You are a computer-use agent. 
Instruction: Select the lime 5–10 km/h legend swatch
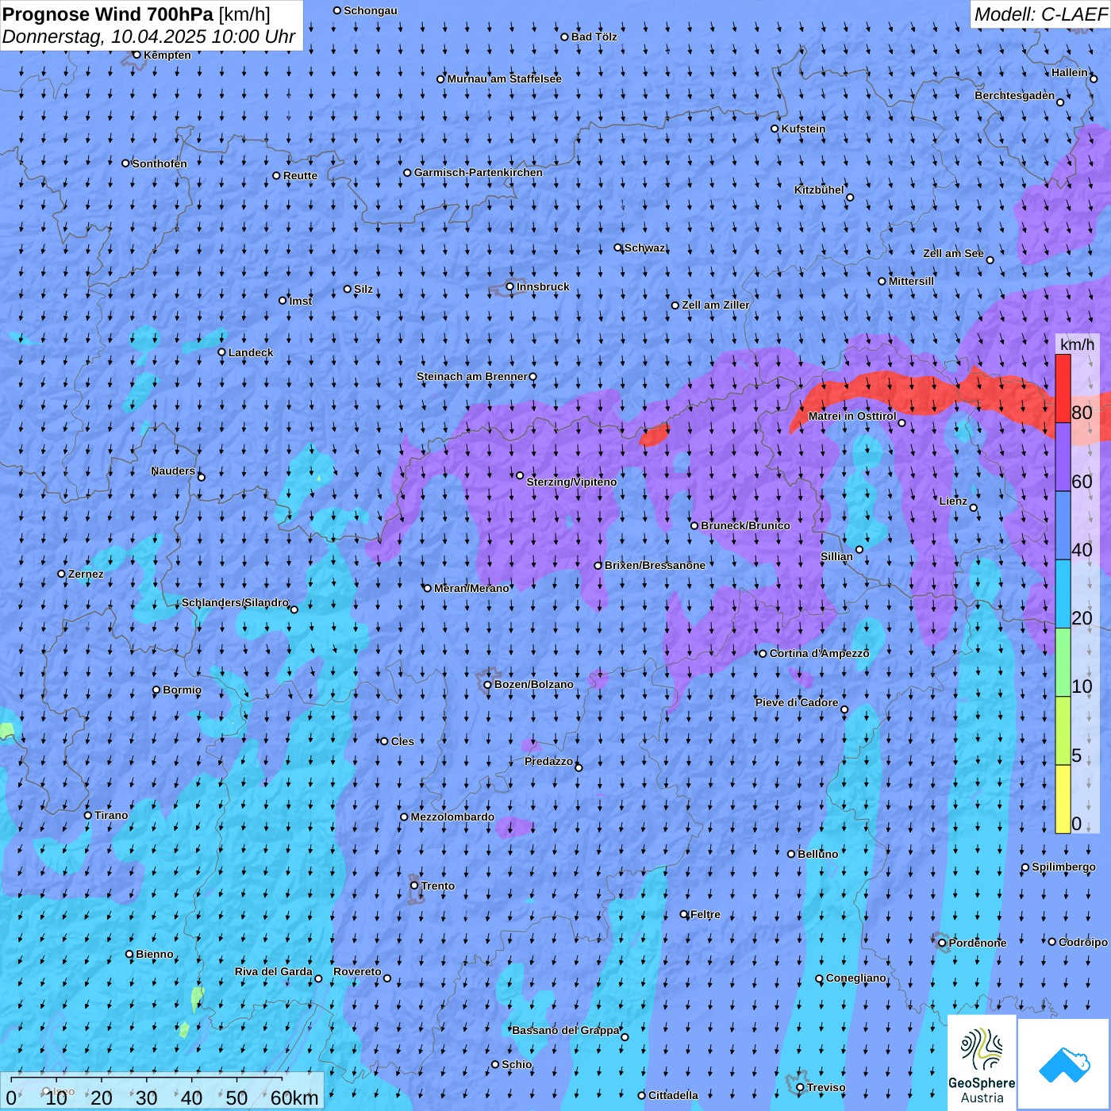point(1063,731)
